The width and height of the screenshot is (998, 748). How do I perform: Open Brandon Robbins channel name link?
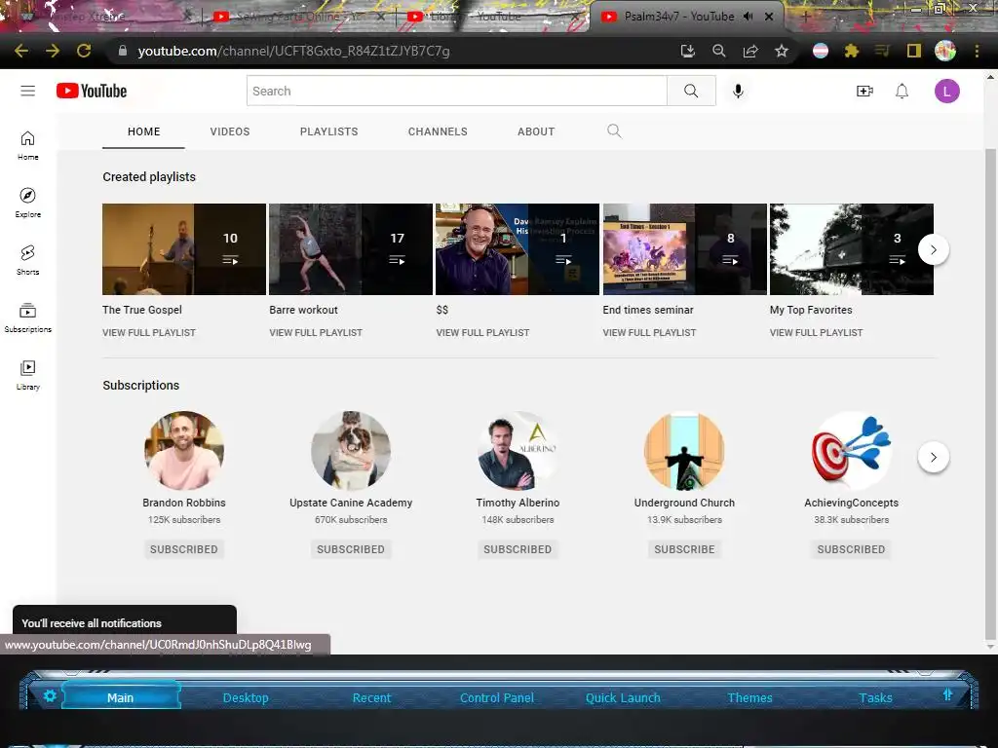(x=184, y=503)
